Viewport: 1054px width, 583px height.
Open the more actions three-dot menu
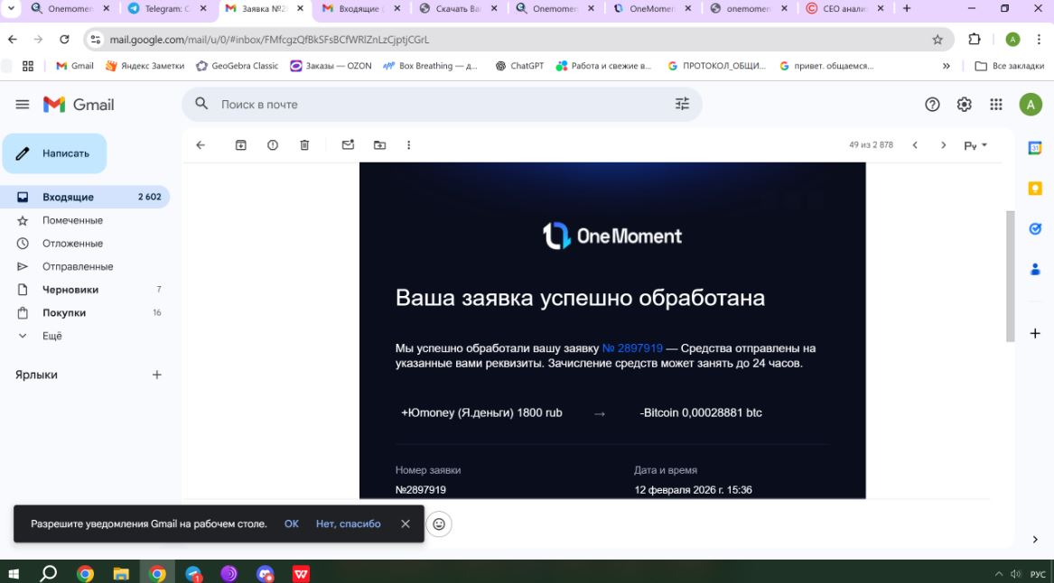(x=408, y=145)
